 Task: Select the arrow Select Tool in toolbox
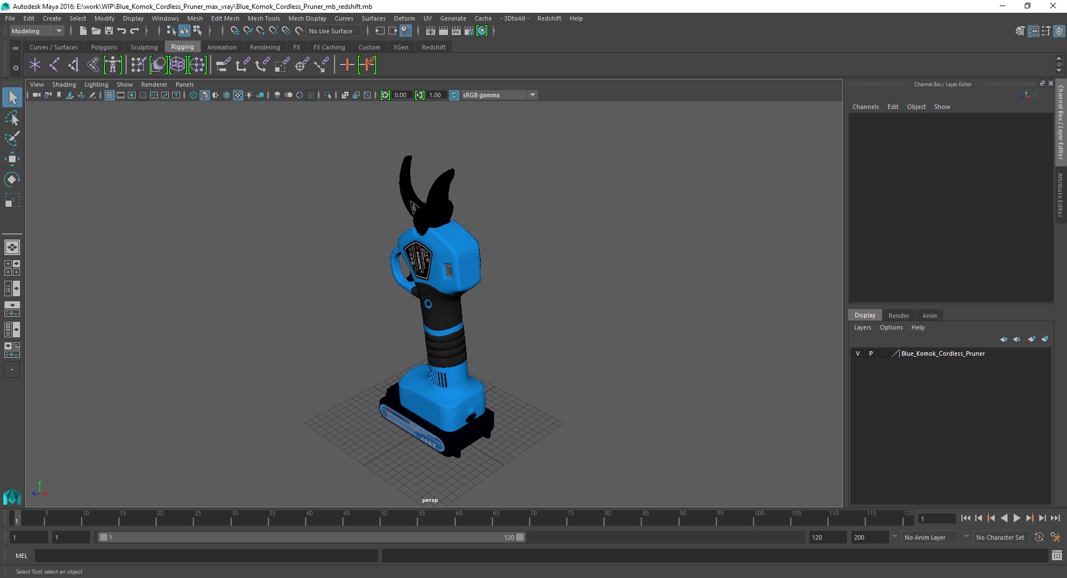(12, 97)
